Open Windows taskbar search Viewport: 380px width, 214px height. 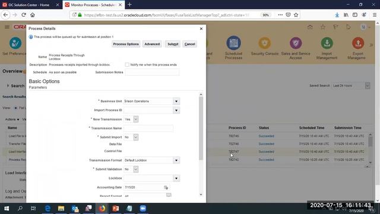[x=20, y=209]
